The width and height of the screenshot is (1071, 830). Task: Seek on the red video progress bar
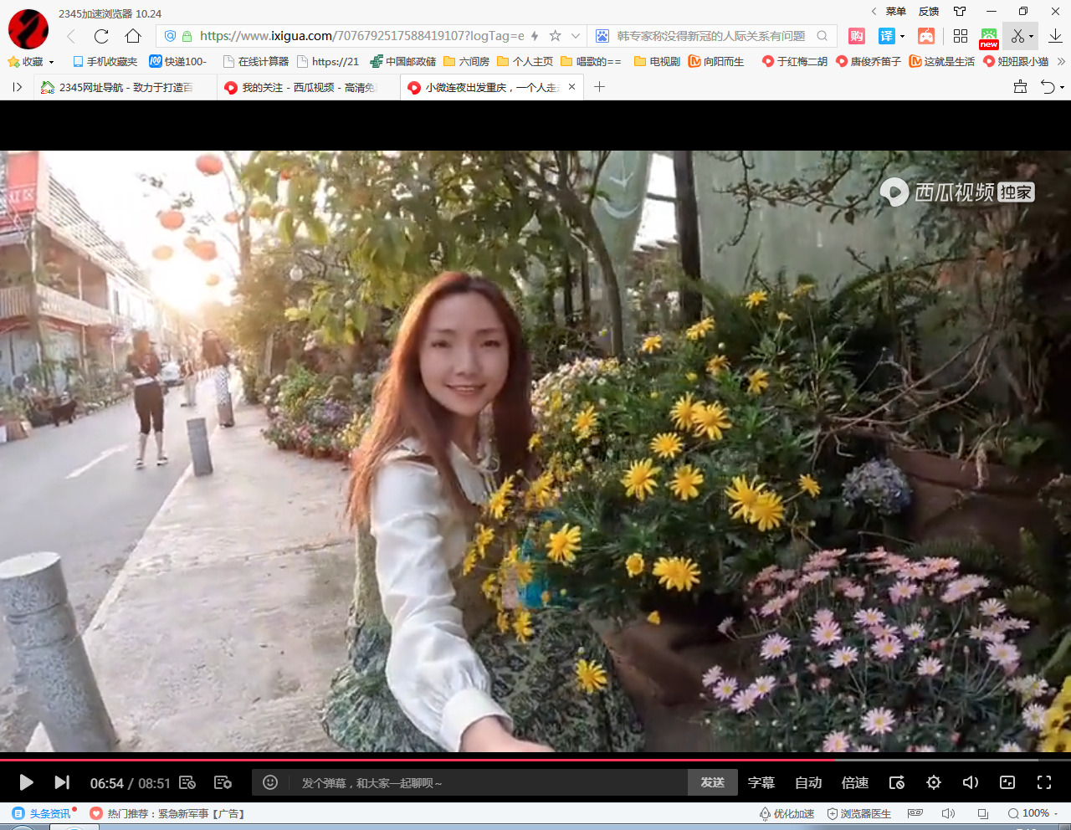point(535,760)
